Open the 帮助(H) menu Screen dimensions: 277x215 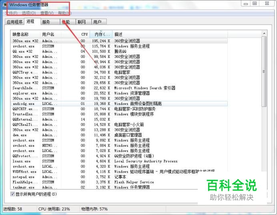[x=65, y=13]
